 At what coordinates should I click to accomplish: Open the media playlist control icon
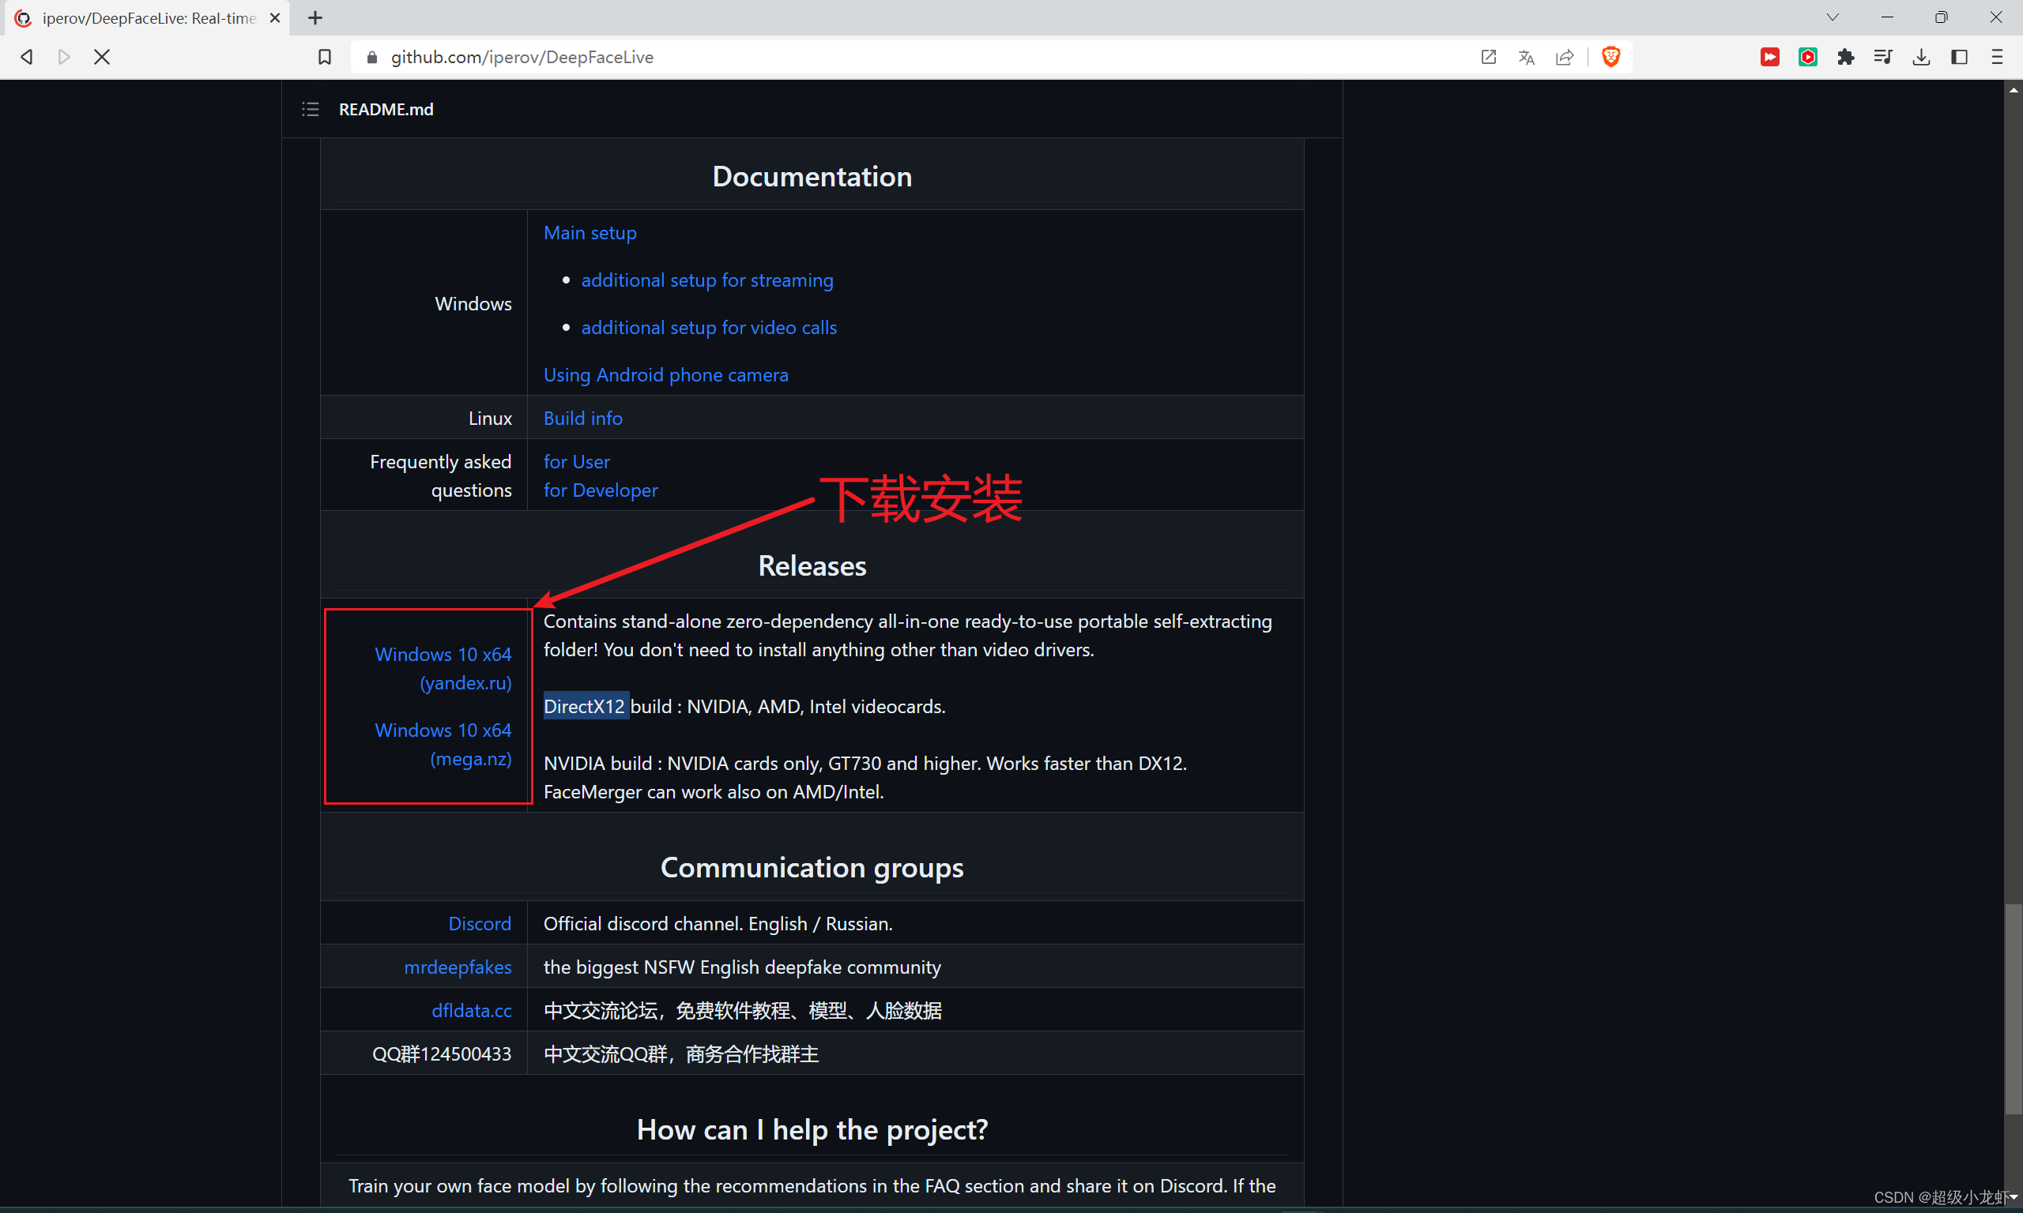pos(1883,57)
